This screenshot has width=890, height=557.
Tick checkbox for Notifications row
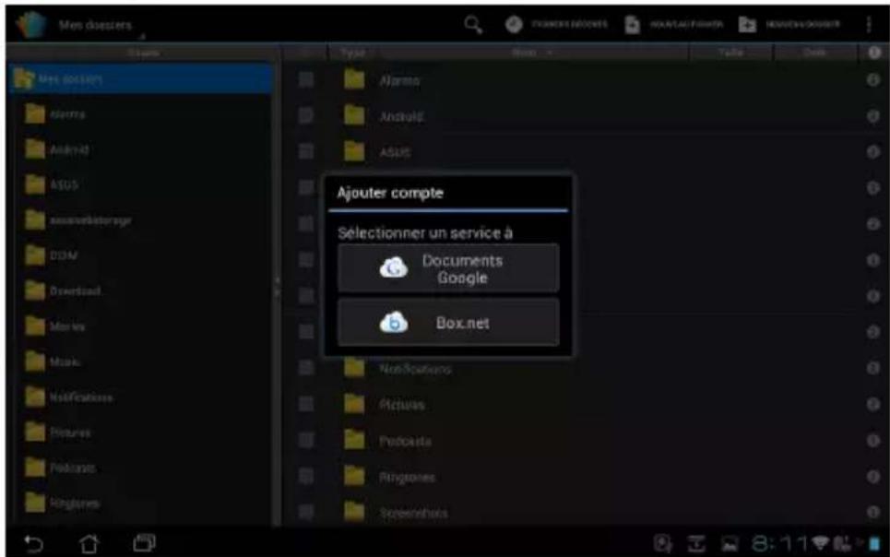tap(306, 368)
